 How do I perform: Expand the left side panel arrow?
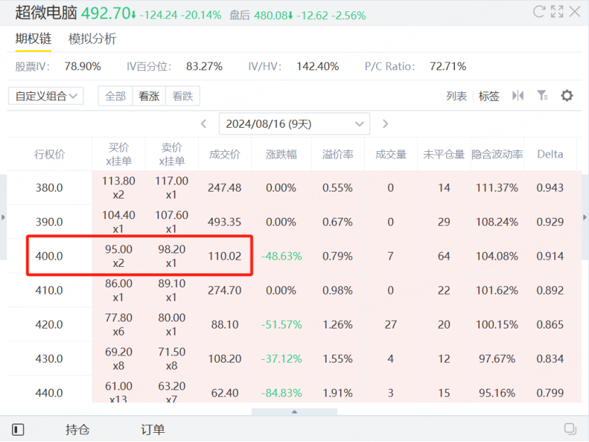[3, 217]
